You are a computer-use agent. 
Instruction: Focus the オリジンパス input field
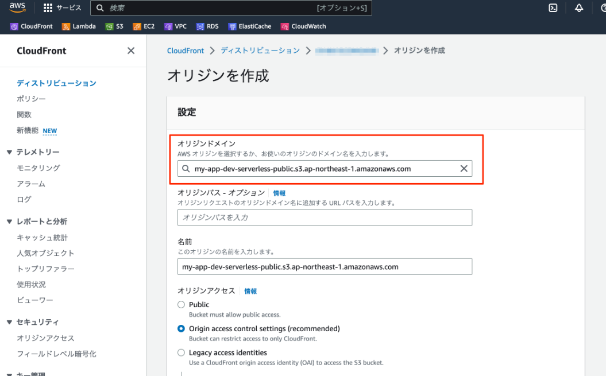pyautogui.click(x=325, y=218)
